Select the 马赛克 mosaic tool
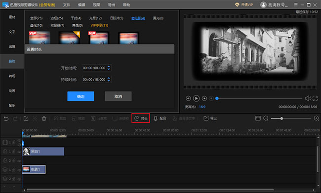This screenshot has height=193, width=321. pyautogui.click(x=99, y=119)
